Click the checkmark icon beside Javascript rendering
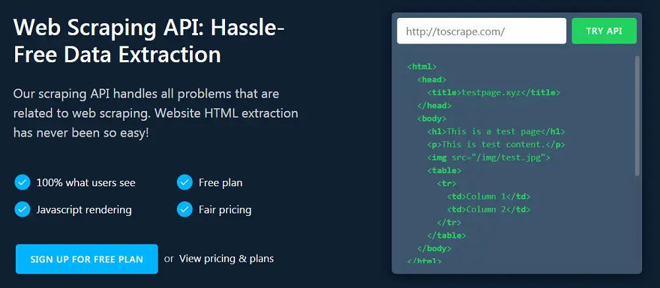The width and height of the screenshot is (660, 288). [22, 209]
